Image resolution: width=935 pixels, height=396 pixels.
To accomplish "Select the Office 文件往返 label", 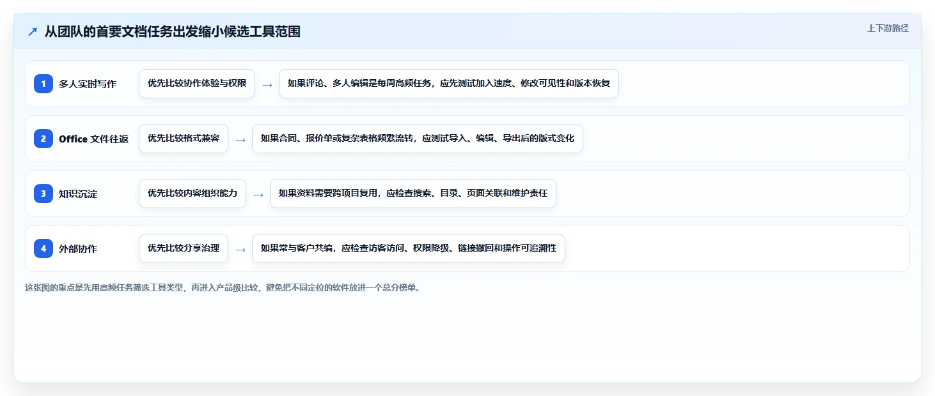I will 94,139.
